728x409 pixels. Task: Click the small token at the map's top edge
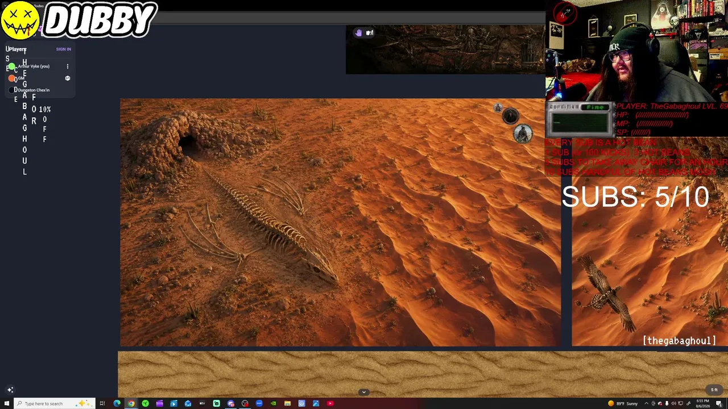498,108
